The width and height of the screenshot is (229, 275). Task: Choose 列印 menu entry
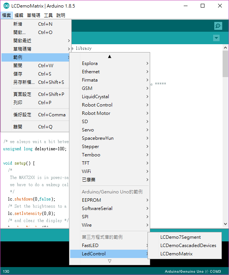[x=35, y=103]
